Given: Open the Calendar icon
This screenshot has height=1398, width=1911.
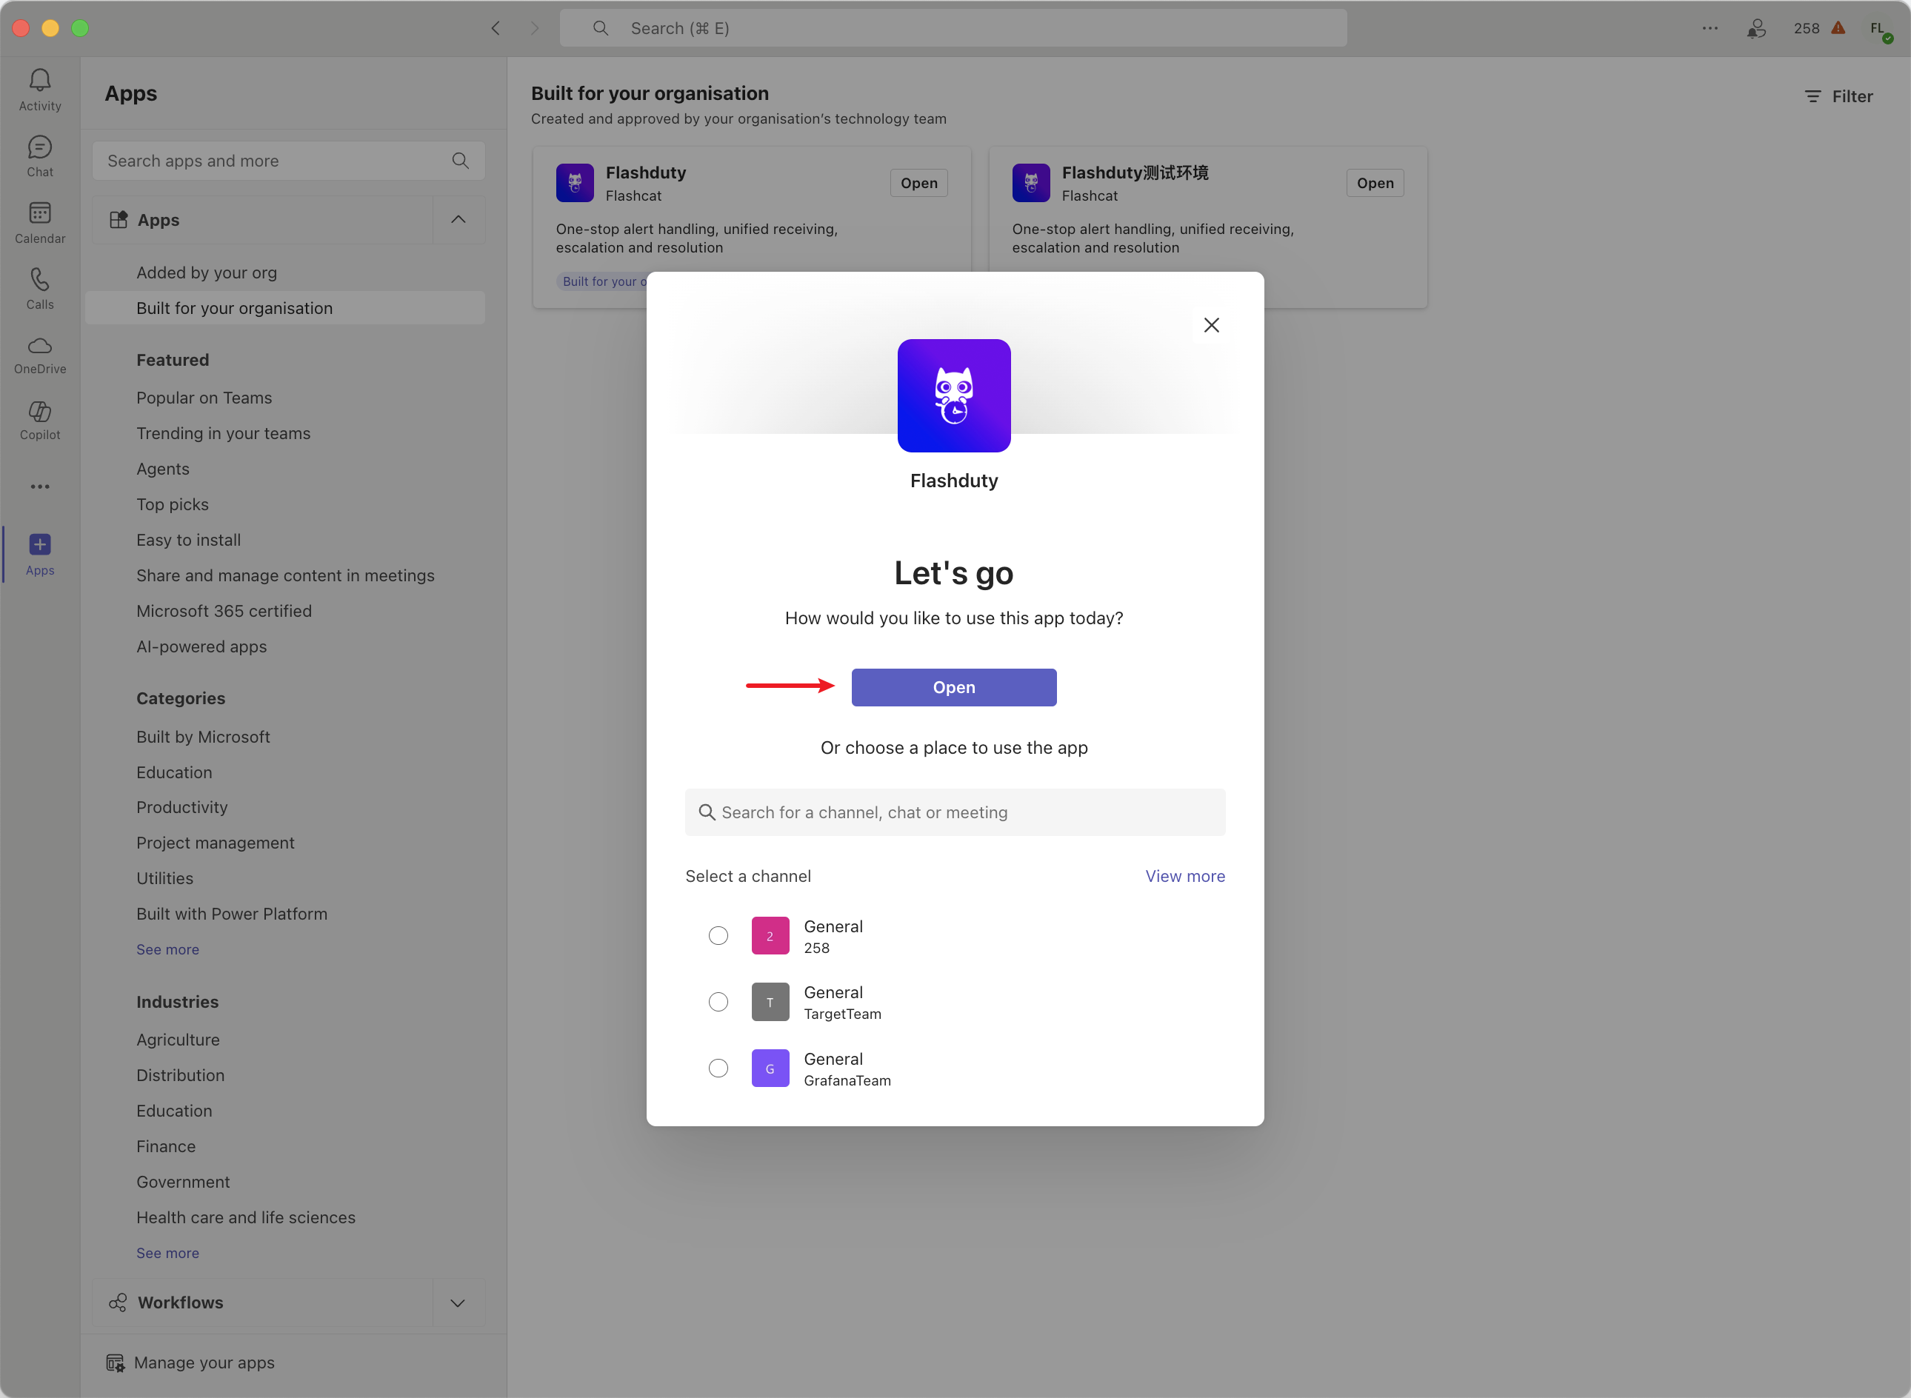Looking at the screenshot, I should pyautogui.click(x=40, y=213).
